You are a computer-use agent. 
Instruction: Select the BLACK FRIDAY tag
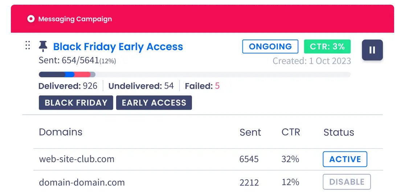click(x=76, y=102)
